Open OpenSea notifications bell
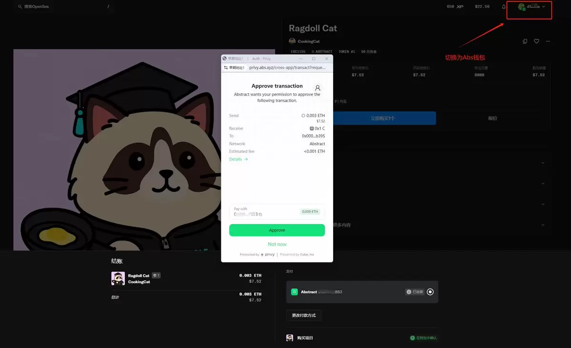Viewport: 571px width, 348px height. coord(504,7)
